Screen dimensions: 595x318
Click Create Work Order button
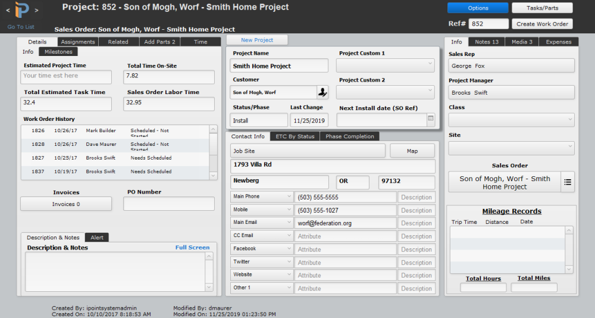pyautogui.click(x=542, y=24)
